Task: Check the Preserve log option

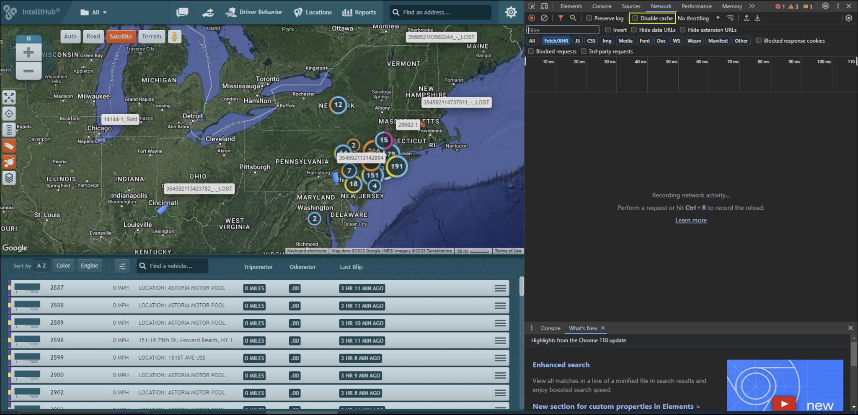Action: pos(589,18)
